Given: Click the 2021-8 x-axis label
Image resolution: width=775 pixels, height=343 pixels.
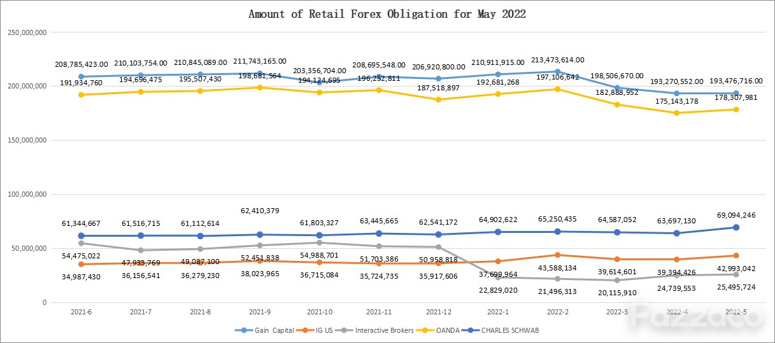Looking at the screenshot, I should (200, 312).
